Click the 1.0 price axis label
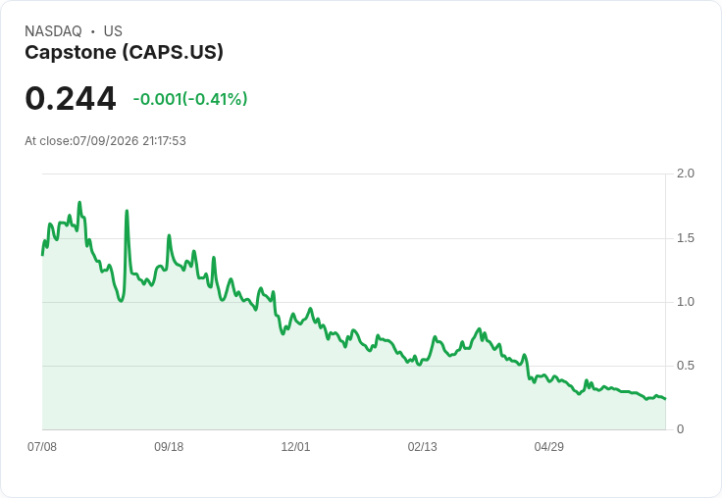The width and height of the screenshot is (722, 498). pyautogui.click(x=685, y=302)
